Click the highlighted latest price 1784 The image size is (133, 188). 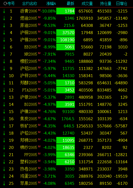coord(66,11)
